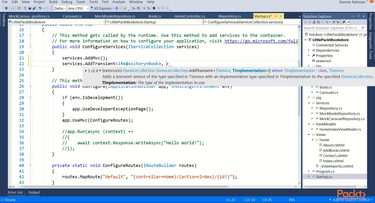The image size is (375, 203).
Task: Click the Find in Files toolbar icon
Action: (x=125, y=8)
